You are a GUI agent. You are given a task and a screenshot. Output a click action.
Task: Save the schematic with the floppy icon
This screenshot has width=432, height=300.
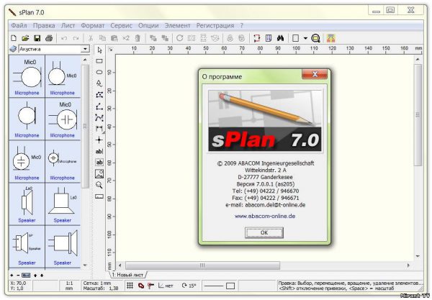(37, 38)
